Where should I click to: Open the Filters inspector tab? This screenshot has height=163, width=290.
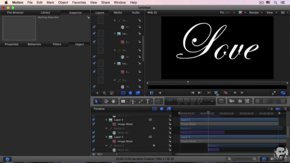point(57,44)
